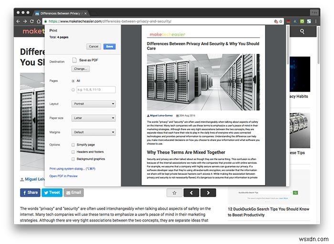Go to next article with right arrow

tap(208, 193)
